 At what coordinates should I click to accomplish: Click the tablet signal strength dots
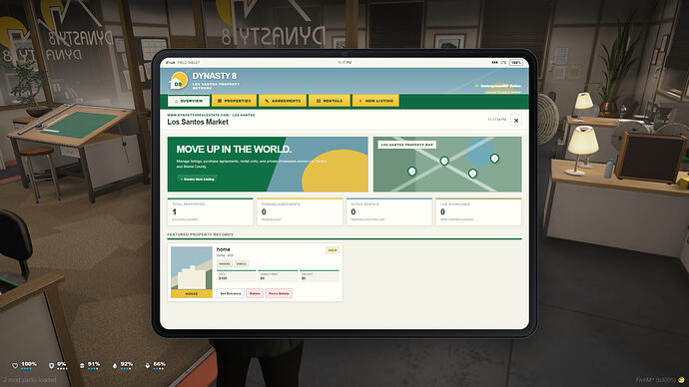[494, 63]
